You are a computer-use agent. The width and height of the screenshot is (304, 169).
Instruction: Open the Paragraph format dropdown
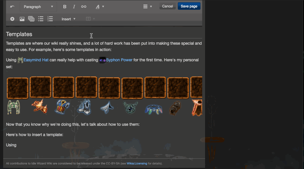click(38, 7)
